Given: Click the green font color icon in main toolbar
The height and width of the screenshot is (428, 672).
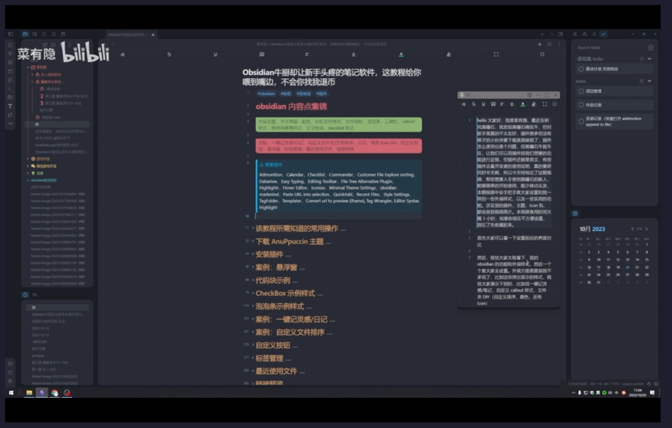Looking at the screenshot, I should 401,55.
